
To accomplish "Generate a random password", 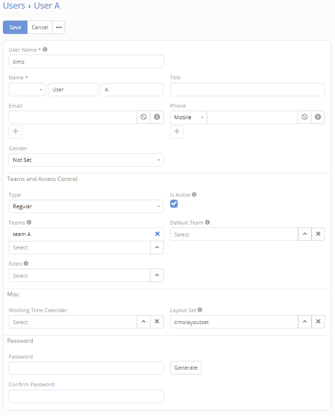I will [186, 368].
